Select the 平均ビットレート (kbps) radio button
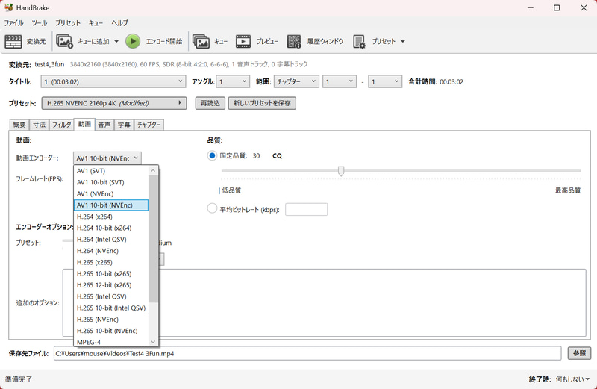This screenshot has height=389, width=597. 212,208
